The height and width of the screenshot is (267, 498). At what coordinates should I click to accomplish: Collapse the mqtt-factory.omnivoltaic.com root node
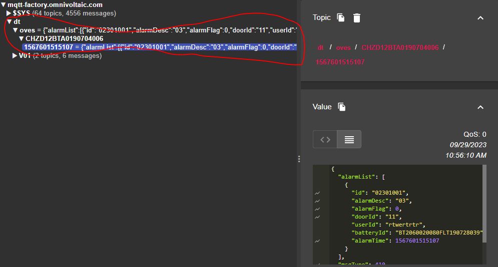[4, 5]
